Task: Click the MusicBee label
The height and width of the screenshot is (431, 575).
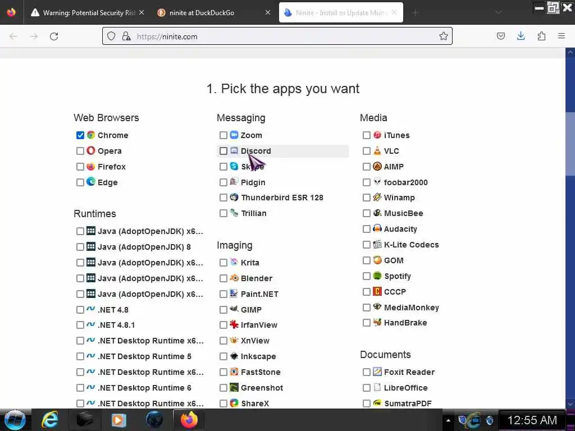Action: coord(403,213)
